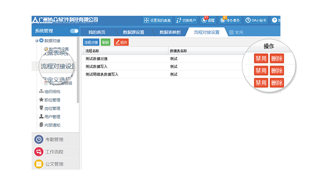Image resolution: width=311 pixels, height=191 pixels.
Task: Switch to the 数据表映射 tab
Action: click(169, 32)
